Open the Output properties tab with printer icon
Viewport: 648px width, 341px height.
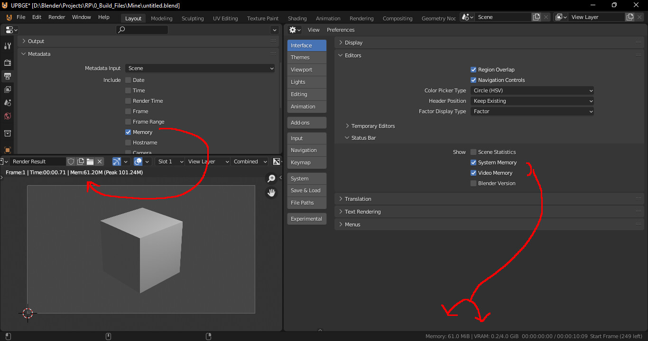(7, 76)
